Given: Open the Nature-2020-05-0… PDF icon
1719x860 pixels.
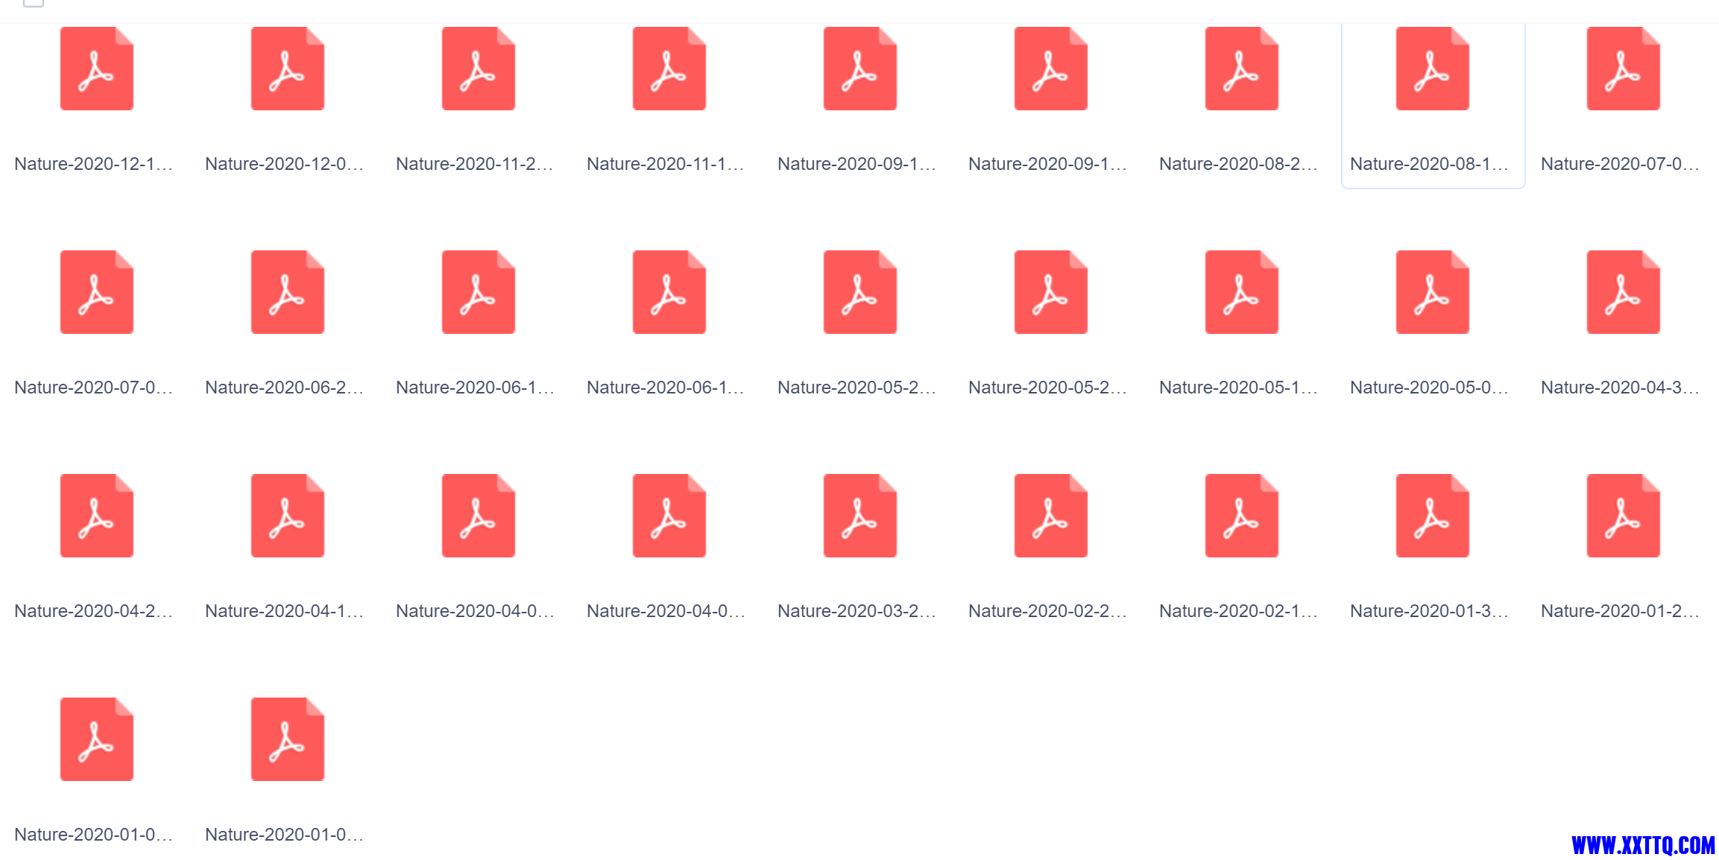Looking at the screenshot, I should pos(1433,292).
